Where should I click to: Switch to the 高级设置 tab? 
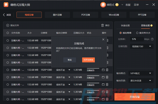(145, 26)
